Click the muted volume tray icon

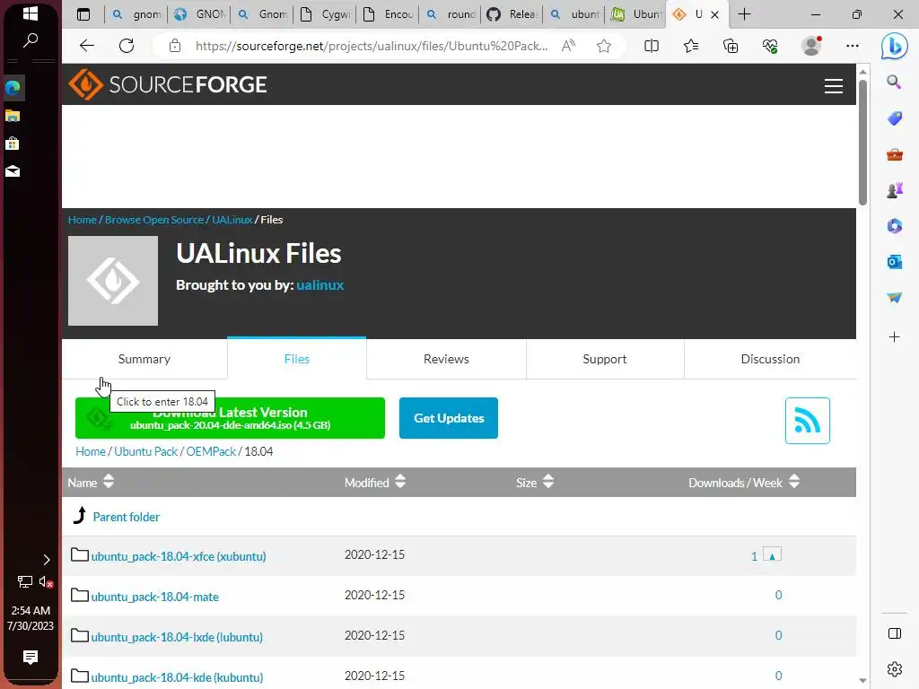tap(47, 581)
